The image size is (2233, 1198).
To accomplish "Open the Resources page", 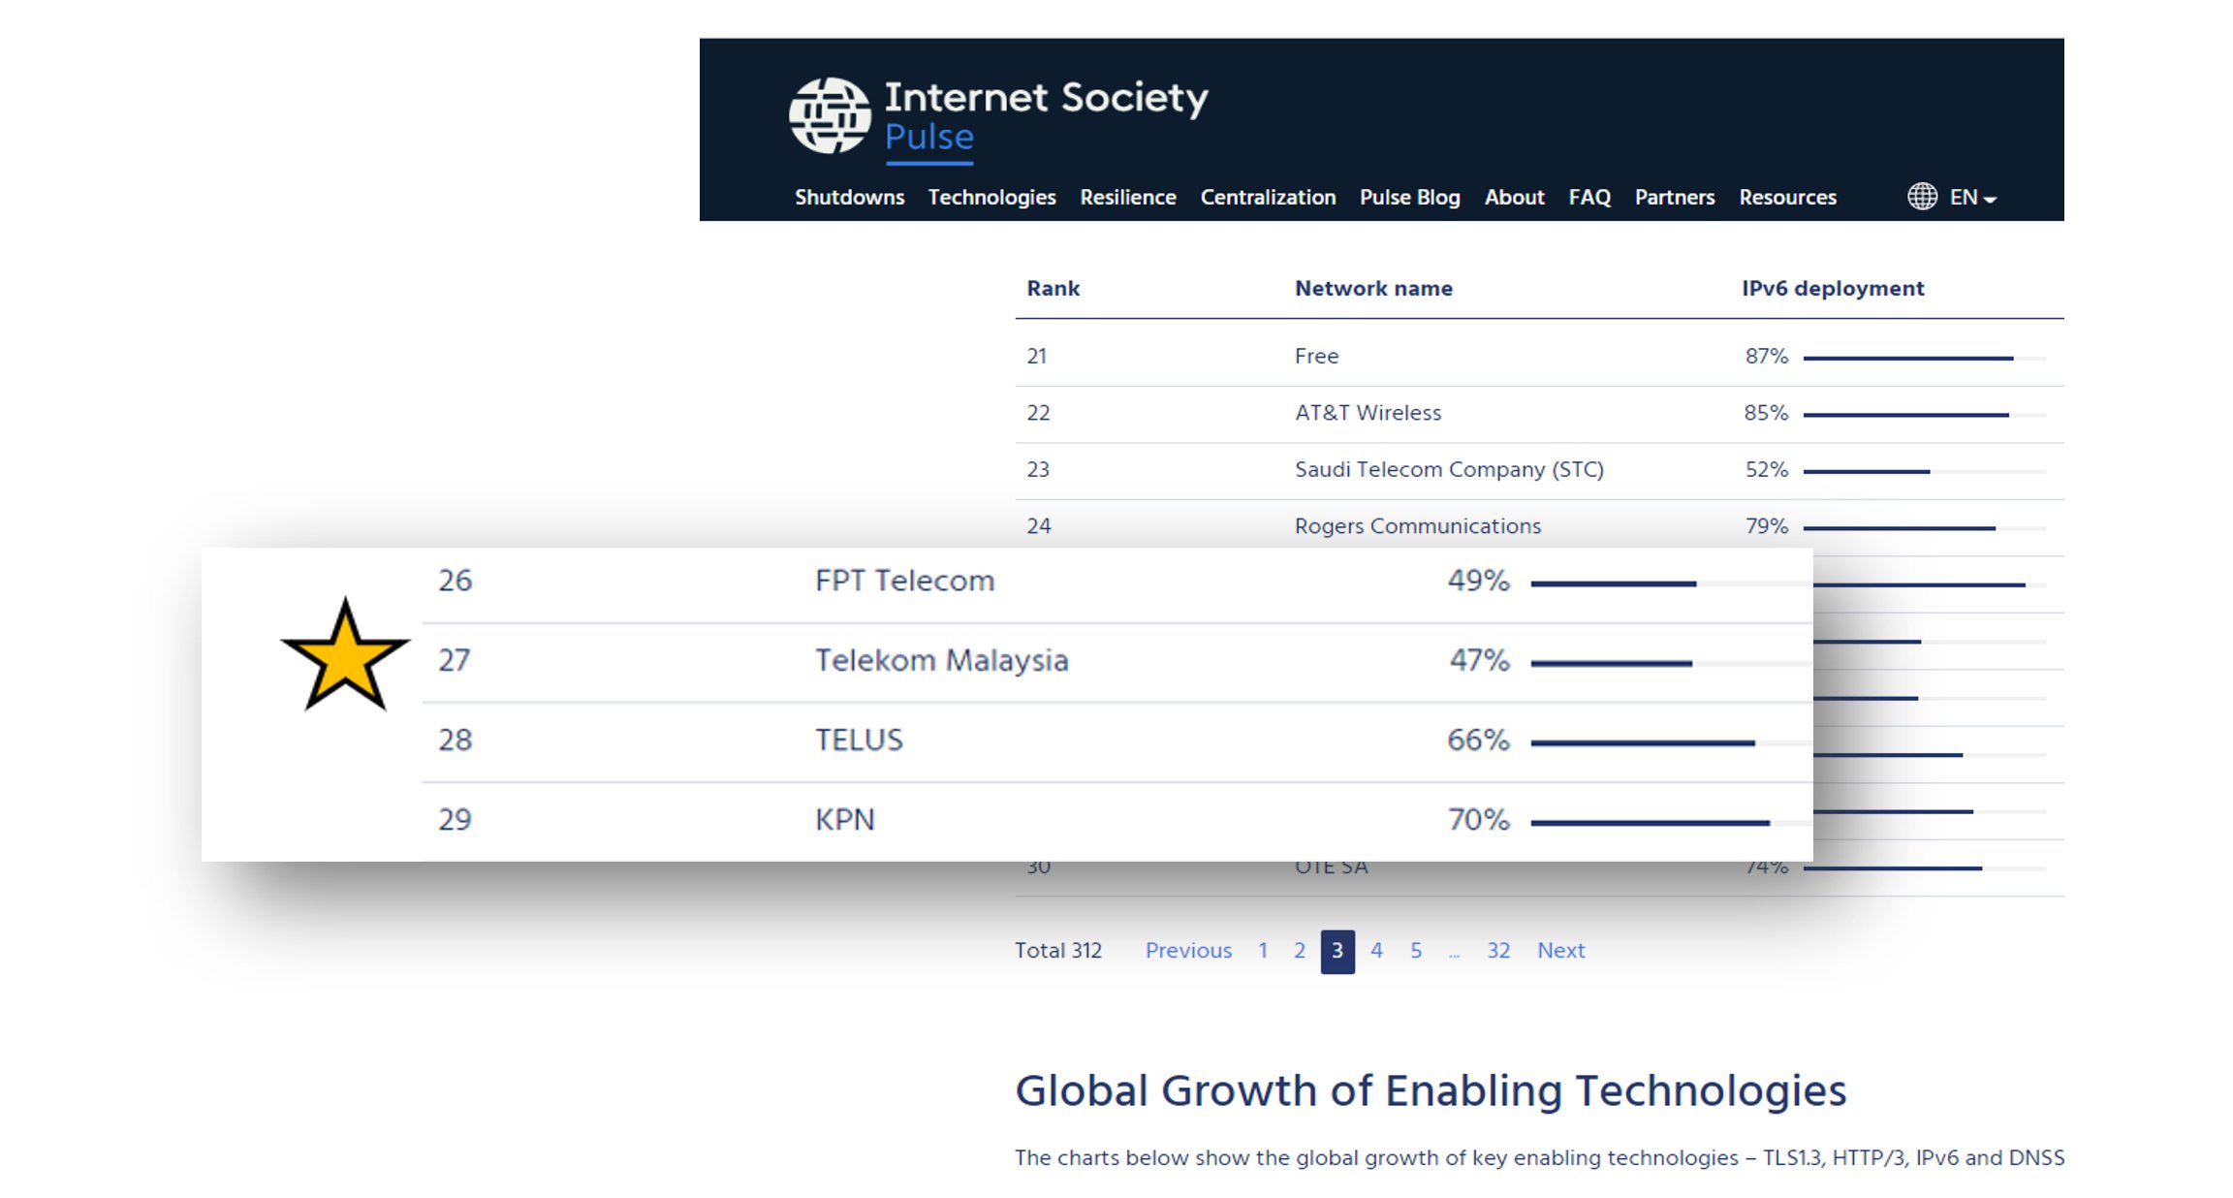I will tap(1786, 197).
